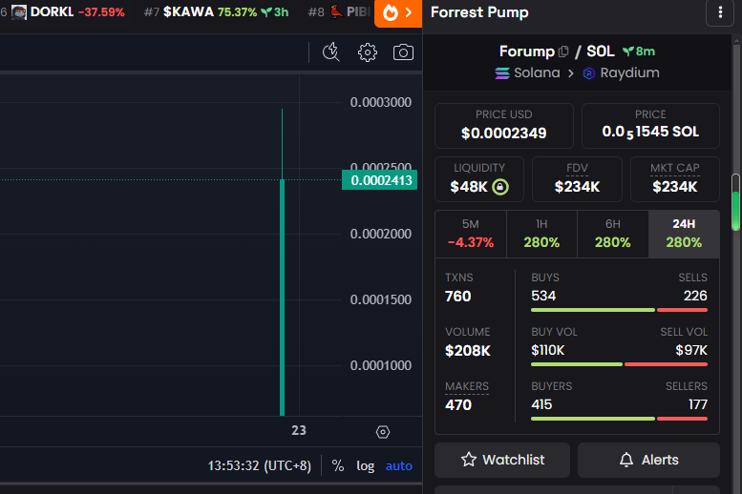Click the DORKL -37.59% change value
The width and height of the screenshot is (742, 494).
[101, 12]
